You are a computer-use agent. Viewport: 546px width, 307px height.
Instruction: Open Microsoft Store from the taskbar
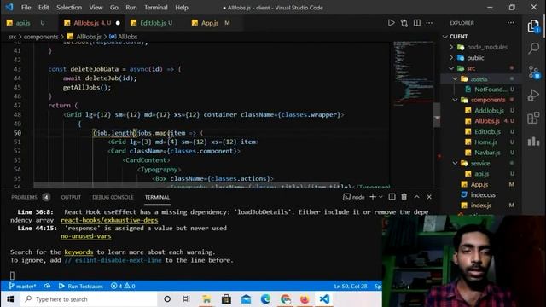(226, 299)
